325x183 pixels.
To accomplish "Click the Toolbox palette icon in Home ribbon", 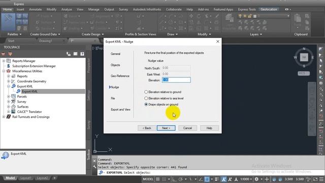I will coord(8,22).
